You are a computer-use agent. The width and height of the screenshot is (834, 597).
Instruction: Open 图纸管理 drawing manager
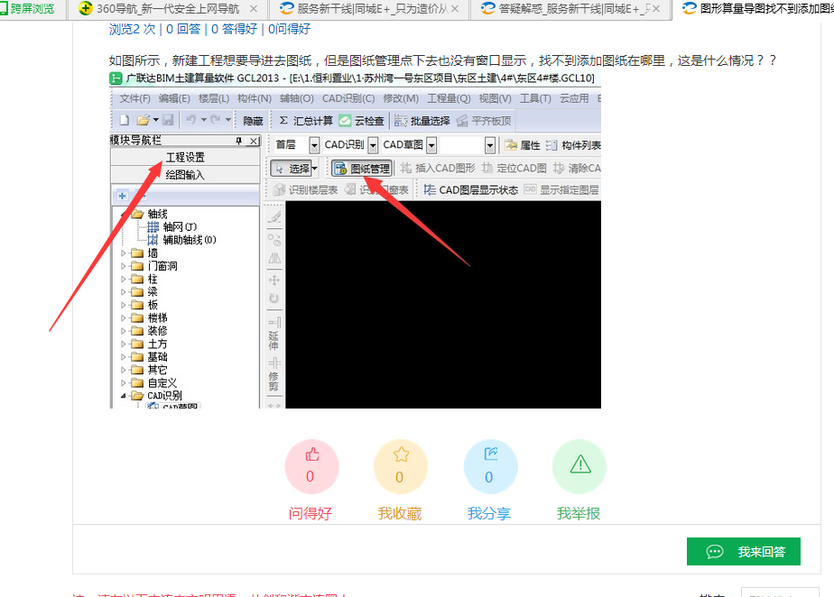click(362, 169)
